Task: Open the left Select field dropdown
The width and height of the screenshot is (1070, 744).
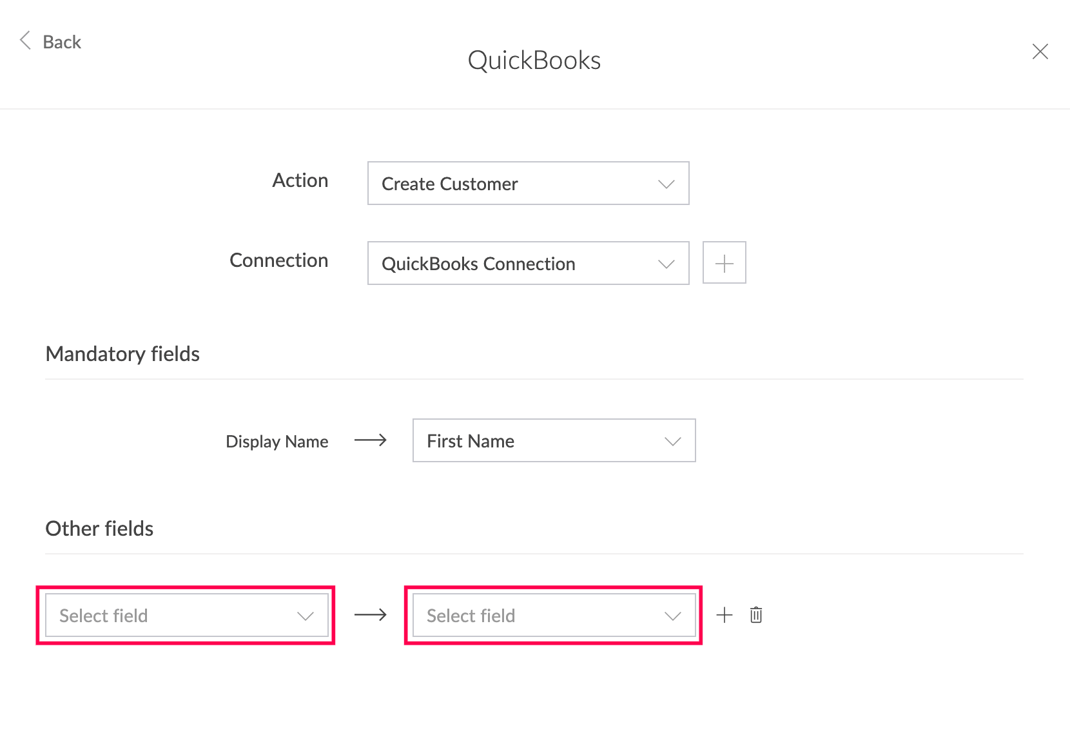Action: tap(187, 615)
